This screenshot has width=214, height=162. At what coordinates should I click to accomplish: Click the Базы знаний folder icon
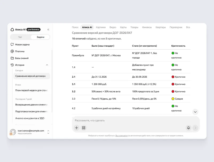12,58
